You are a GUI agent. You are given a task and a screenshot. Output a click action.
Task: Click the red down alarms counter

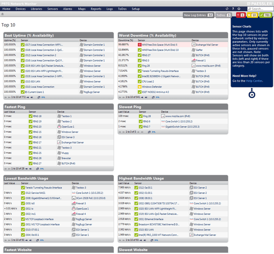click(241, 15)
